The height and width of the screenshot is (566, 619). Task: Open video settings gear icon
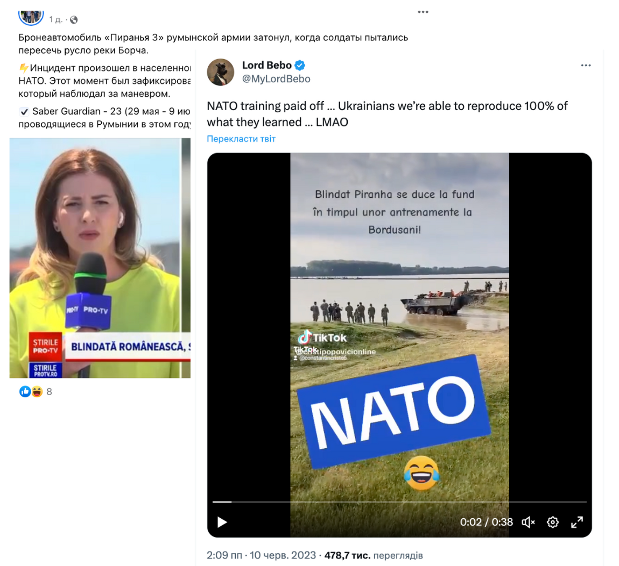click(x=553, y=522)
